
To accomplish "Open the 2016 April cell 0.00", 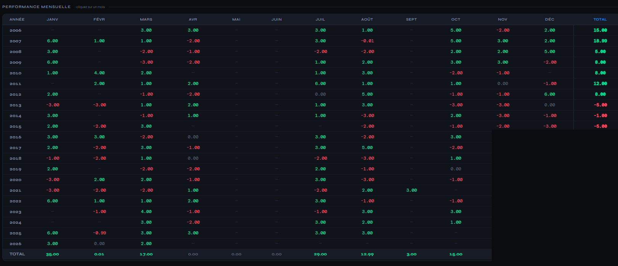I will [193, 137].
